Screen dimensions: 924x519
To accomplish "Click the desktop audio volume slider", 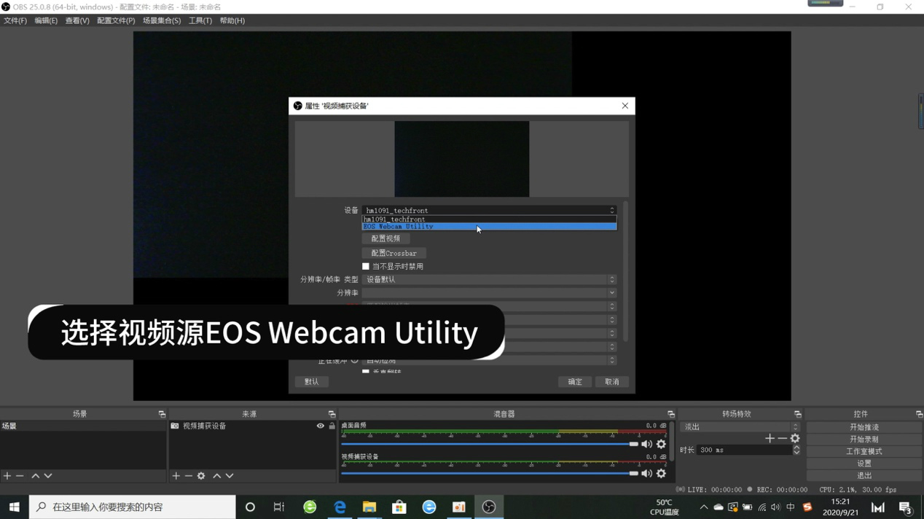I will tap(632, 444).
